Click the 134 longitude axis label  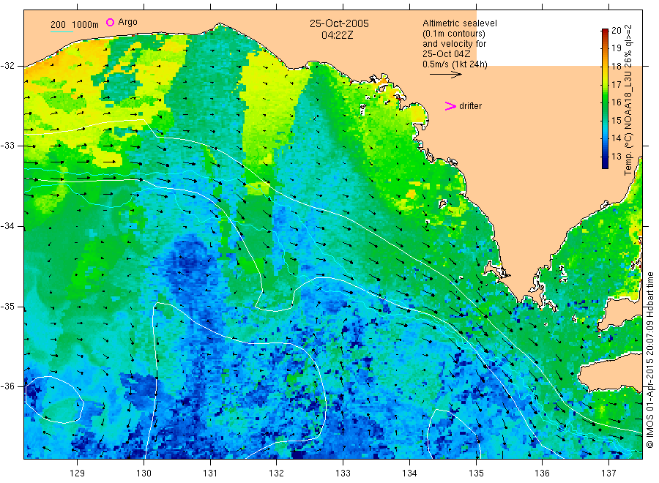click(409, 473)
